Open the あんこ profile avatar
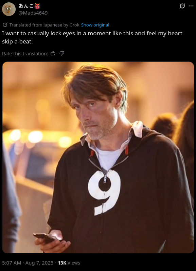Viewport: 196px width, 271px height. click(9, 9)
